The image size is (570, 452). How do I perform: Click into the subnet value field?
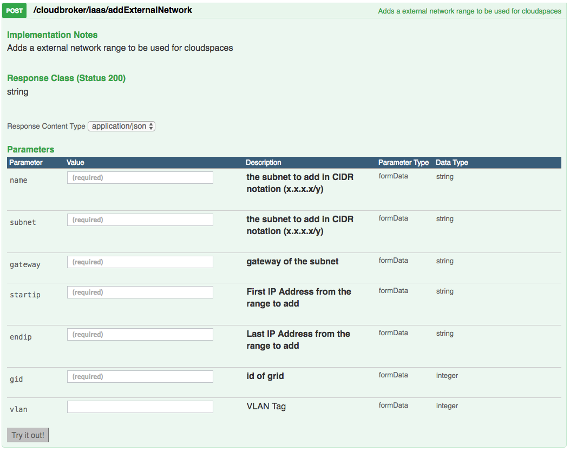[x=140, y=220]
